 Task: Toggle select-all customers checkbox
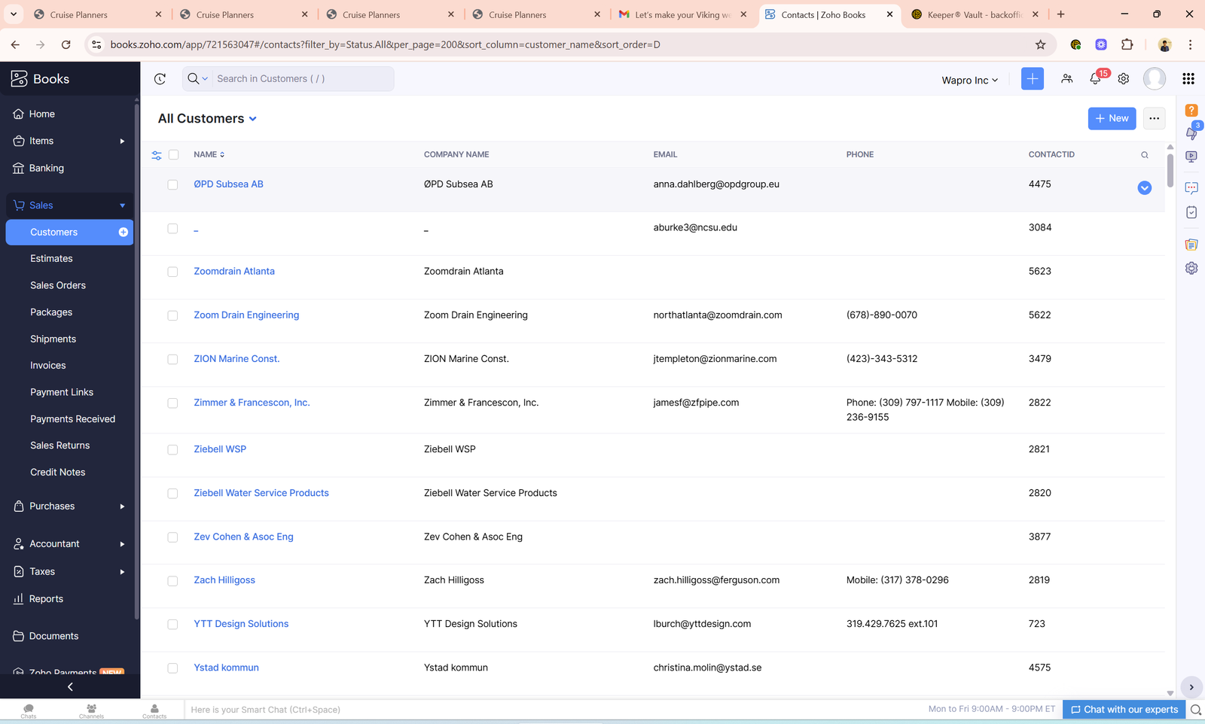(174, 155)
